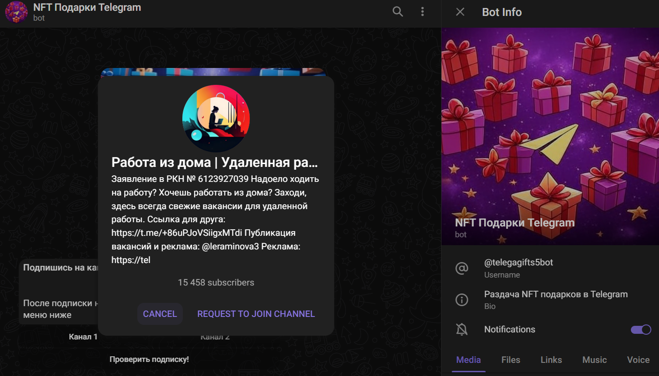Click the bot's gift boxes profile photo
Image resolution: width=659 pixels, height=376 pixels.
pos(550,136)
